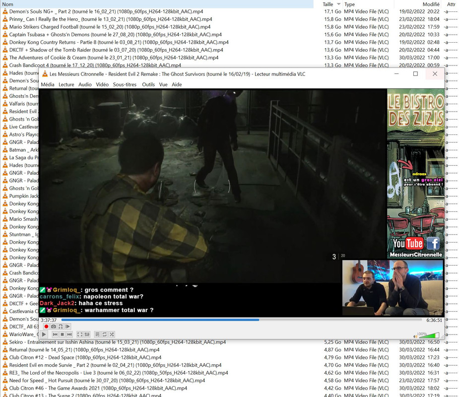Screen dimensions: 459x397
Task: Click VLC icon of Batman _ Ark row
Action: pos(5,149)
